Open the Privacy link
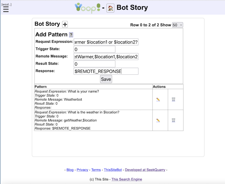The image size is (225, 184). pyautogui.click(x=82, y=170)
